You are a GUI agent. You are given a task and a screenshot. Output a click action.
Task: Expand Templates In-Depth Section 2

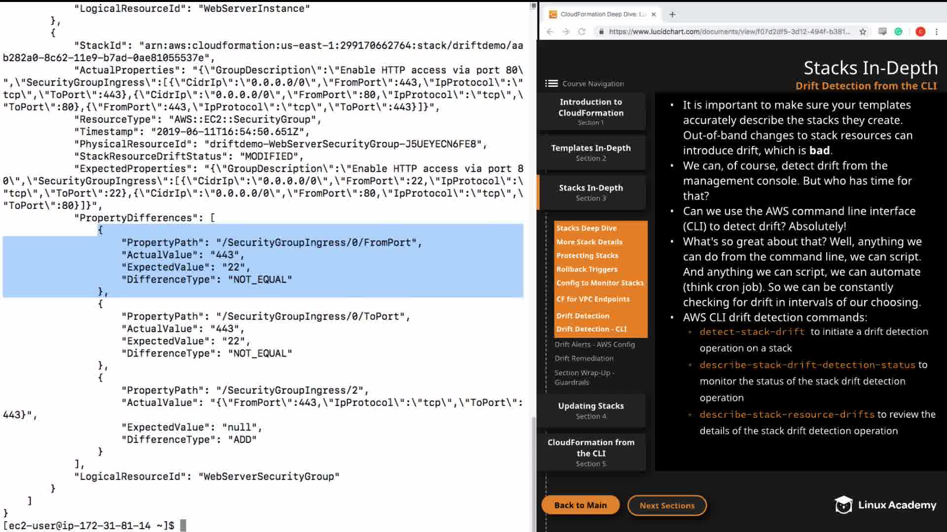[x=591, y=152]
